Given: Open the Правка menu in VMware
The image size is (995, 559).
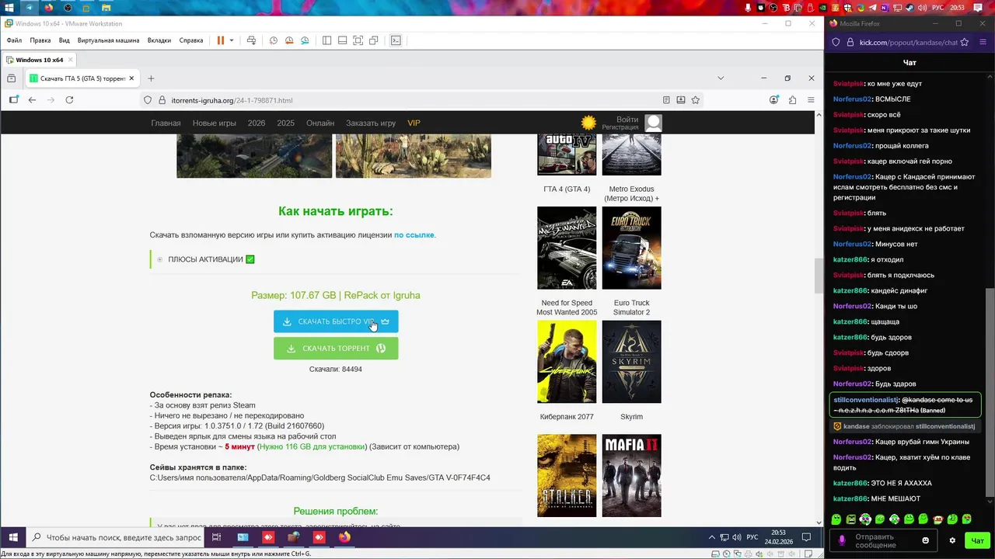Looking at the screenshot, I should (x=40, y=40).
